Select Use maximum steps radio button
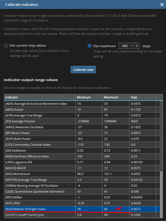Image resolution: width=166 pixels, height=221 pixels. [x=90, y=46]
